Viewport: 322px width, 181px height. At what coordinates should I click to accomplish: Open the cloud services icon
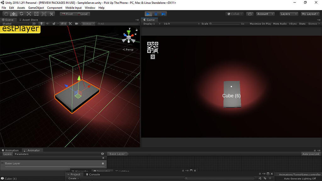(250, 14)
